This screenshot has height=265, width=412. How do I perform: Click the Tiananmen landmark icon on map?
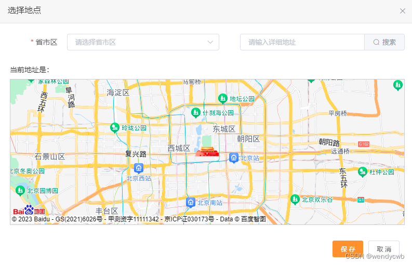[x=207, y=152]
